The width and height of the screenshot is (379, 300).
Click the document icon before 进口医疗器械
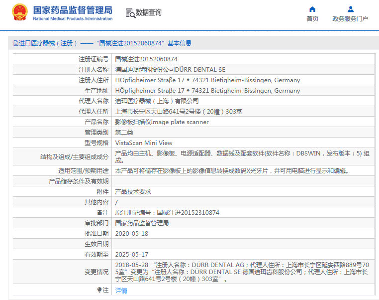coord(16,43)
